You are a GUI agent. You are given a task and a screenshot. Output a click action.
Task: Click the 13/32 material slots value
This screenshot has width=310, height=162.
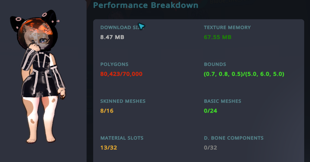(109, 148)
